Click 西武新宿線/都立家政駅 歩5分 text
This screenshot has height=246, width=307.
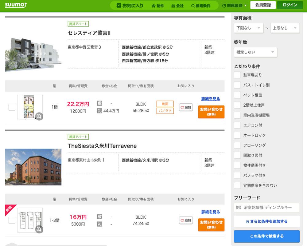[x=147, y=47]
